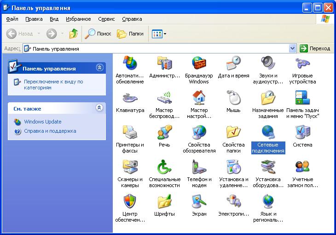Click Переключение к виду по категориям link
This screenshot has width=336, height=235.
pos(53,85)
